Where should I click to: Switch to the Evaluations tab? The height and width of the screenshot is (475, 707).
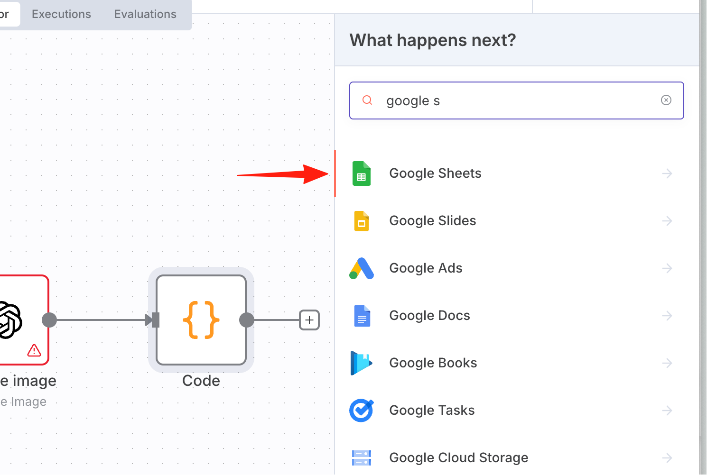click(x=145, y=14)
